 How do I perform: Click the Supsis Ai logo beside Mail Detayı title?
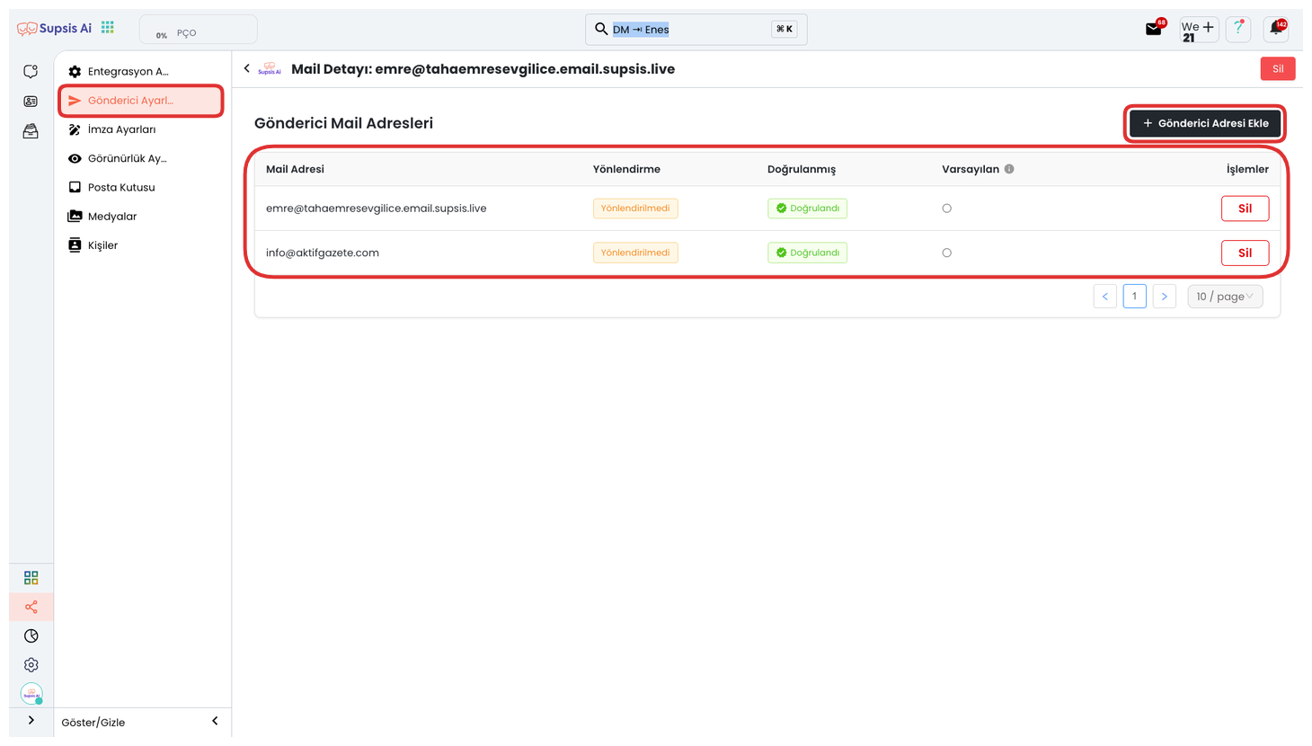[x=270, y=68]
